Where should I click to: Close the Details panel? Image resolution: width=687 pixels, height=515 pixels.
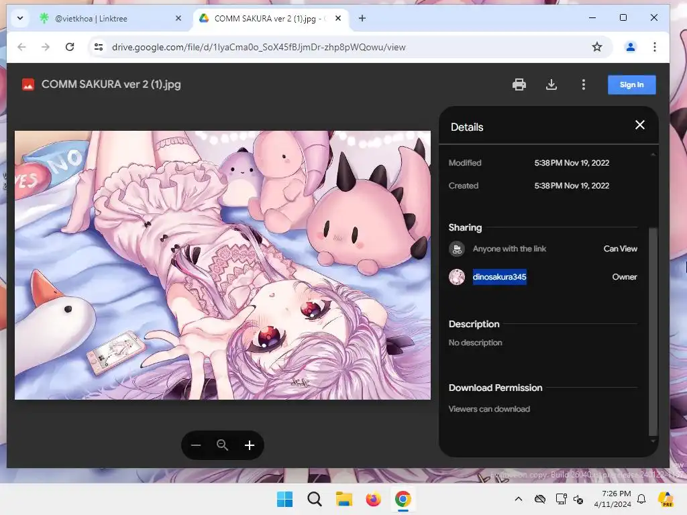[639, 125]
